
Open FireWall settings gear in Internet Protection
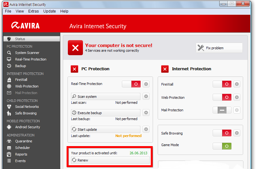[237, 84]
